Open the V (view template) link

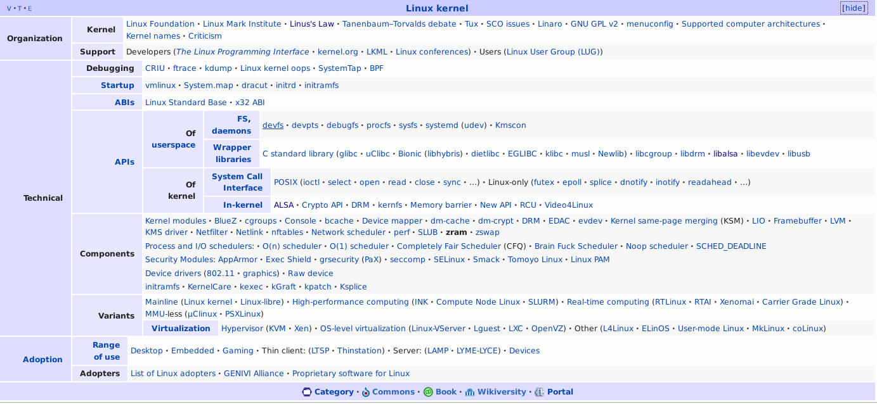click(x=8, y=9)
